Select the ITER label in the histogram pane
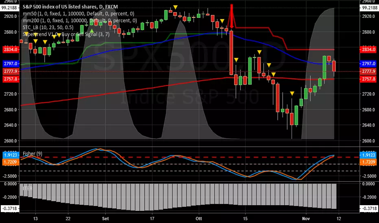Viewport: 379px width, 223px height. pyautogui.click(x=28, y=188)
